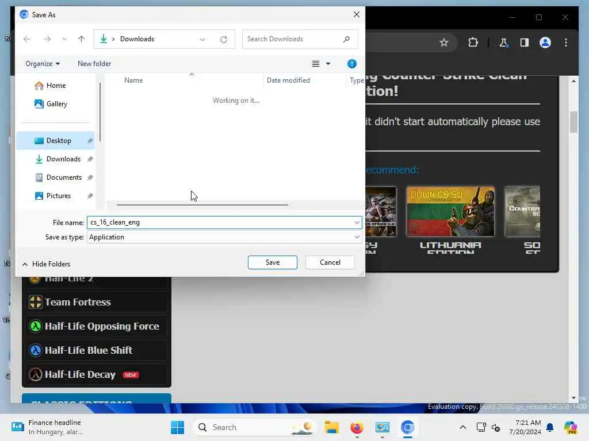Click pin icon next to Documents

(90, 178)
